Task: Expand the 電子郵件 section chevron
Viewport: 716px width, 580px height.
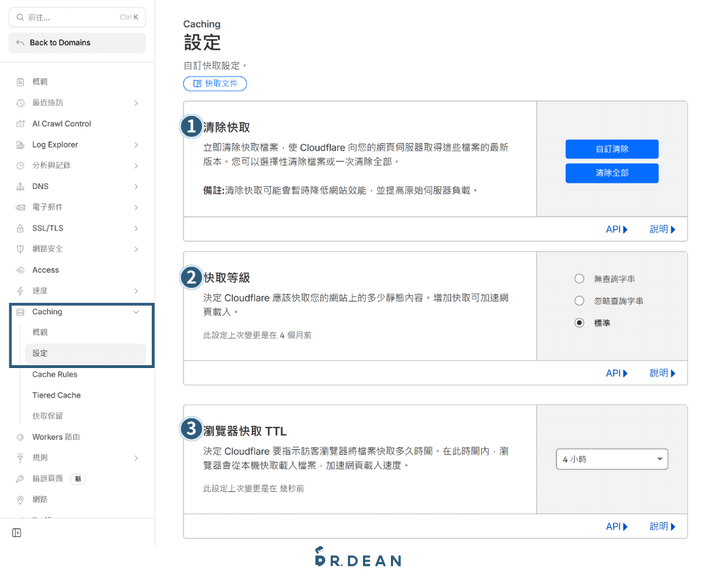Action: [136, 208]
